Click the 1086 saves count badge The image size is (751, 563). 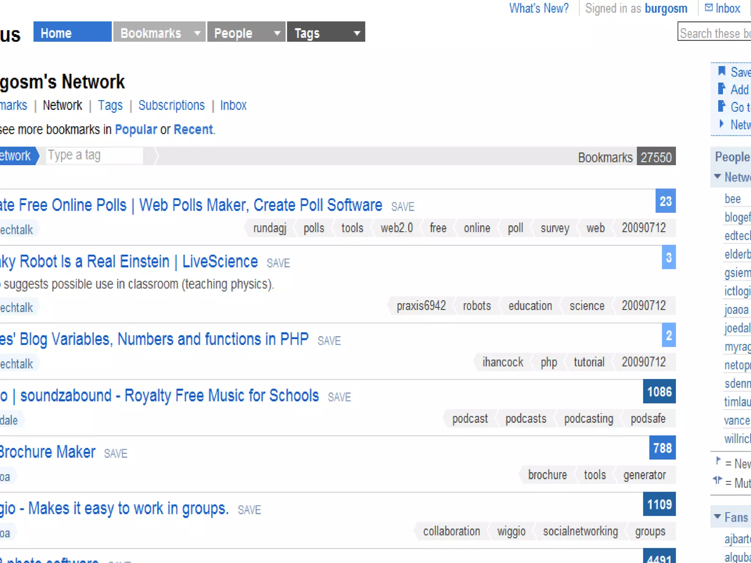[x=659, y=391]
